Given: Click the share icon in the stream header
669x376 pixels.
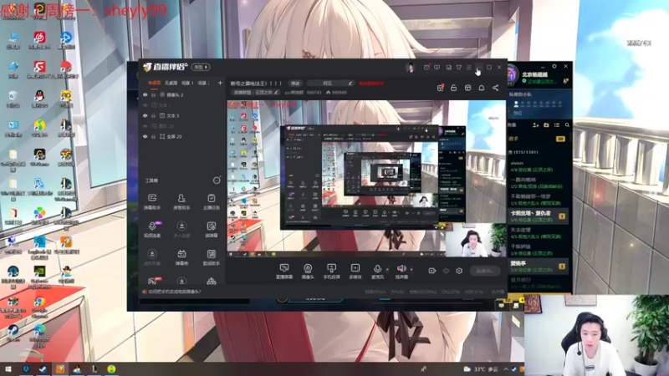Looking at the screenshot, I should click(495, 88).
